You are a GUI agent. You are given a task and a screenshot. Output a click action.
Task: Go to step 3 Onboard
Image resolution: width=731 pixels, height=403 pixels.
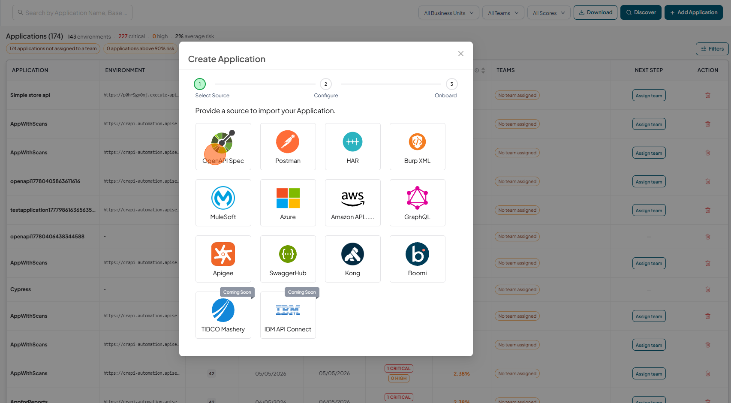pyautogui.click(x=451, y=84)
